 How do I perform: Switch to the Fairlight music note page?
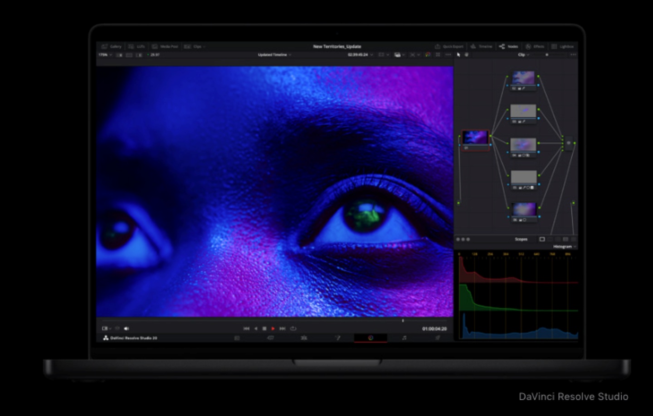404,338
